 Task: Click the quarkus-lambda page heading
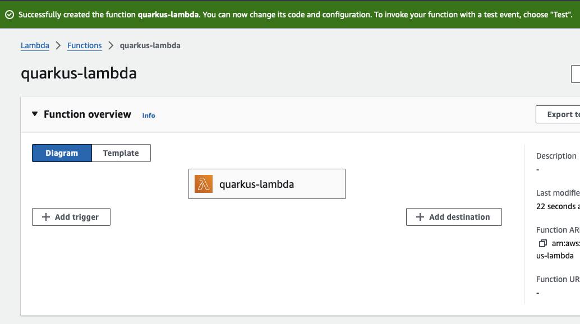pos(78,73)
